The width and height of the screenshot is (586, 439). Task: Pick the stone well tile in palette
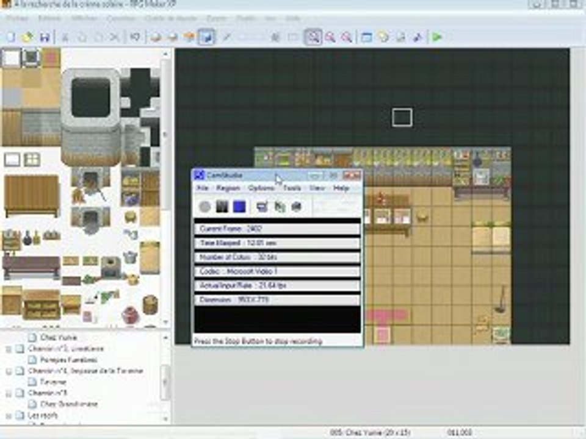(91, 116)
